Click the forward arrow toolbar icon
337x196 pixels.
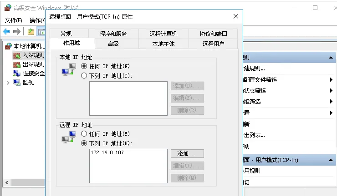[x=16, y=32]
